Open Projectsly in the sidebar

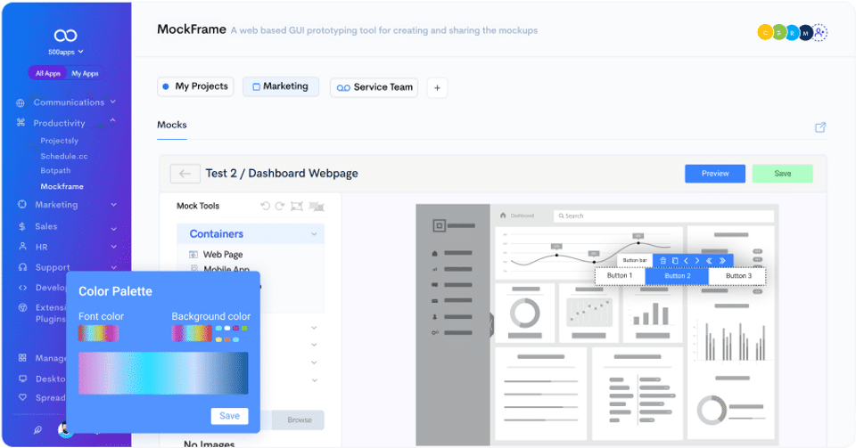point(59,141)
